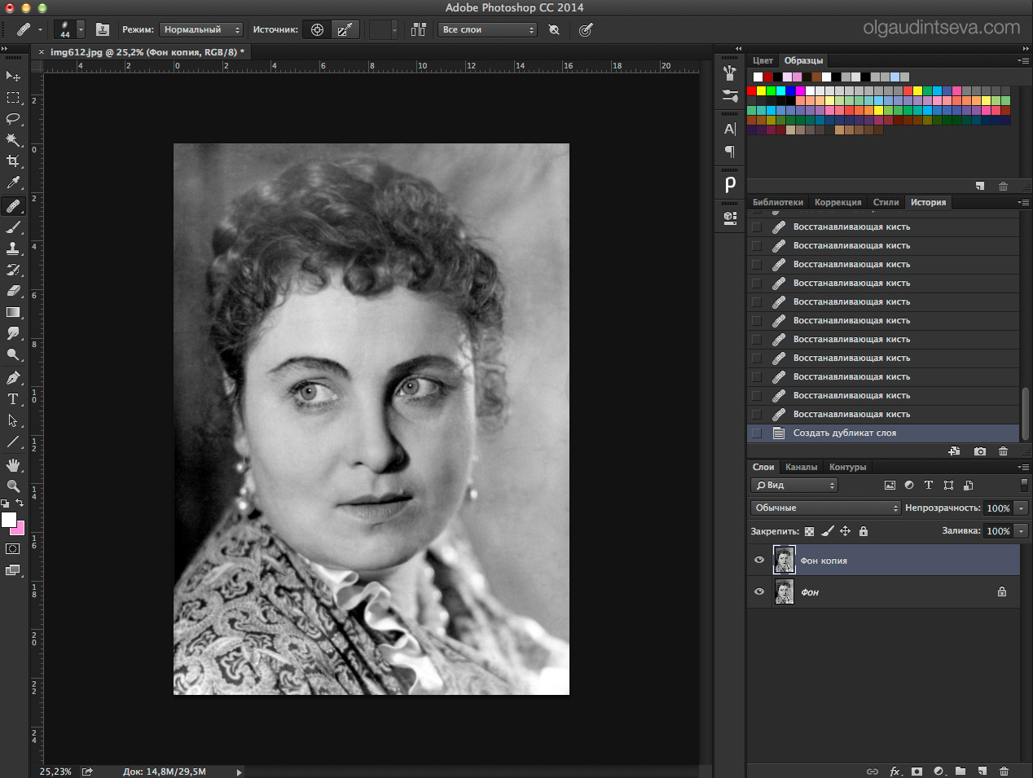Screen dimensions: 1033x778
Task: Toggle lock image pixels brush icon
Action: click(827, 531)
